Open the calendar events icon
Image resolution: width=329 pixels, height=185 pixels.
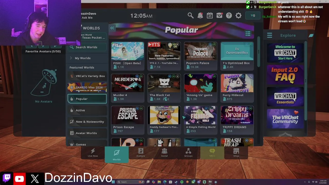click(210, 16)
